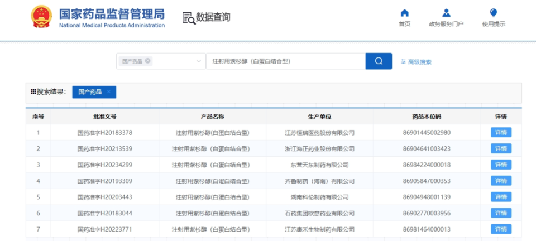Image resolution: width=536 pixels, height=241 pixels.
Task: Open the 使用提示 lightbulb icon
Action: point(493,13)
